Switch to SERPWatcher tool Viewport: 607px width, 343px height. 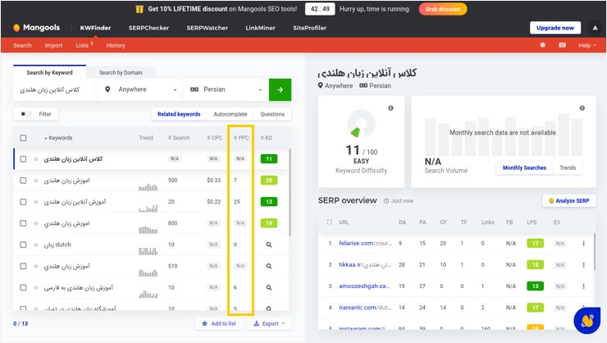(x=207, y=28)
